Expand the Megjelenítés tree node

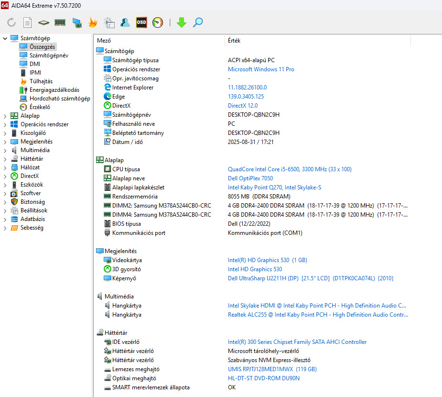point(5,142)
